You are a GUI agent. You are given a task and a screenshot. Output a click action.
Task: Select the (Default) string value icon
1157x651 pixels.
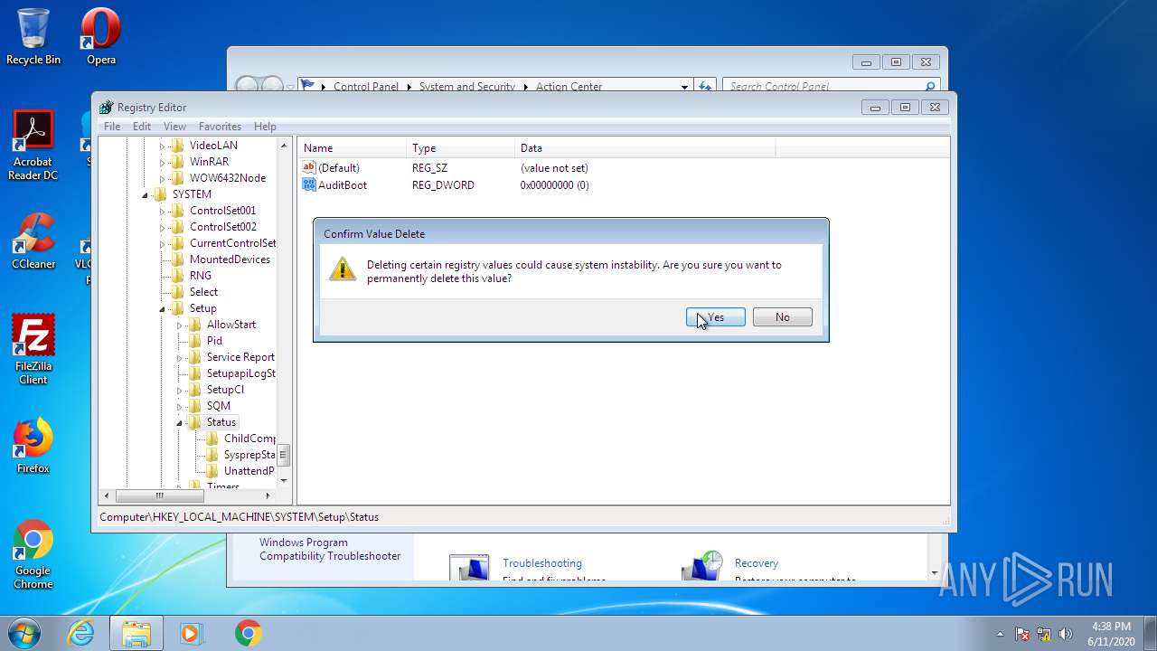[x=309, y=167]
